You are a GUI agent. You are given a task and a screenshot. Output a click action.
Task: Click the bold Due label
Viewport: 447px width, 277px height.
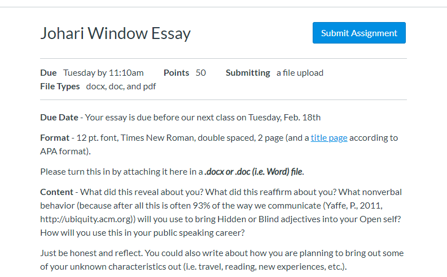(49, 73)
